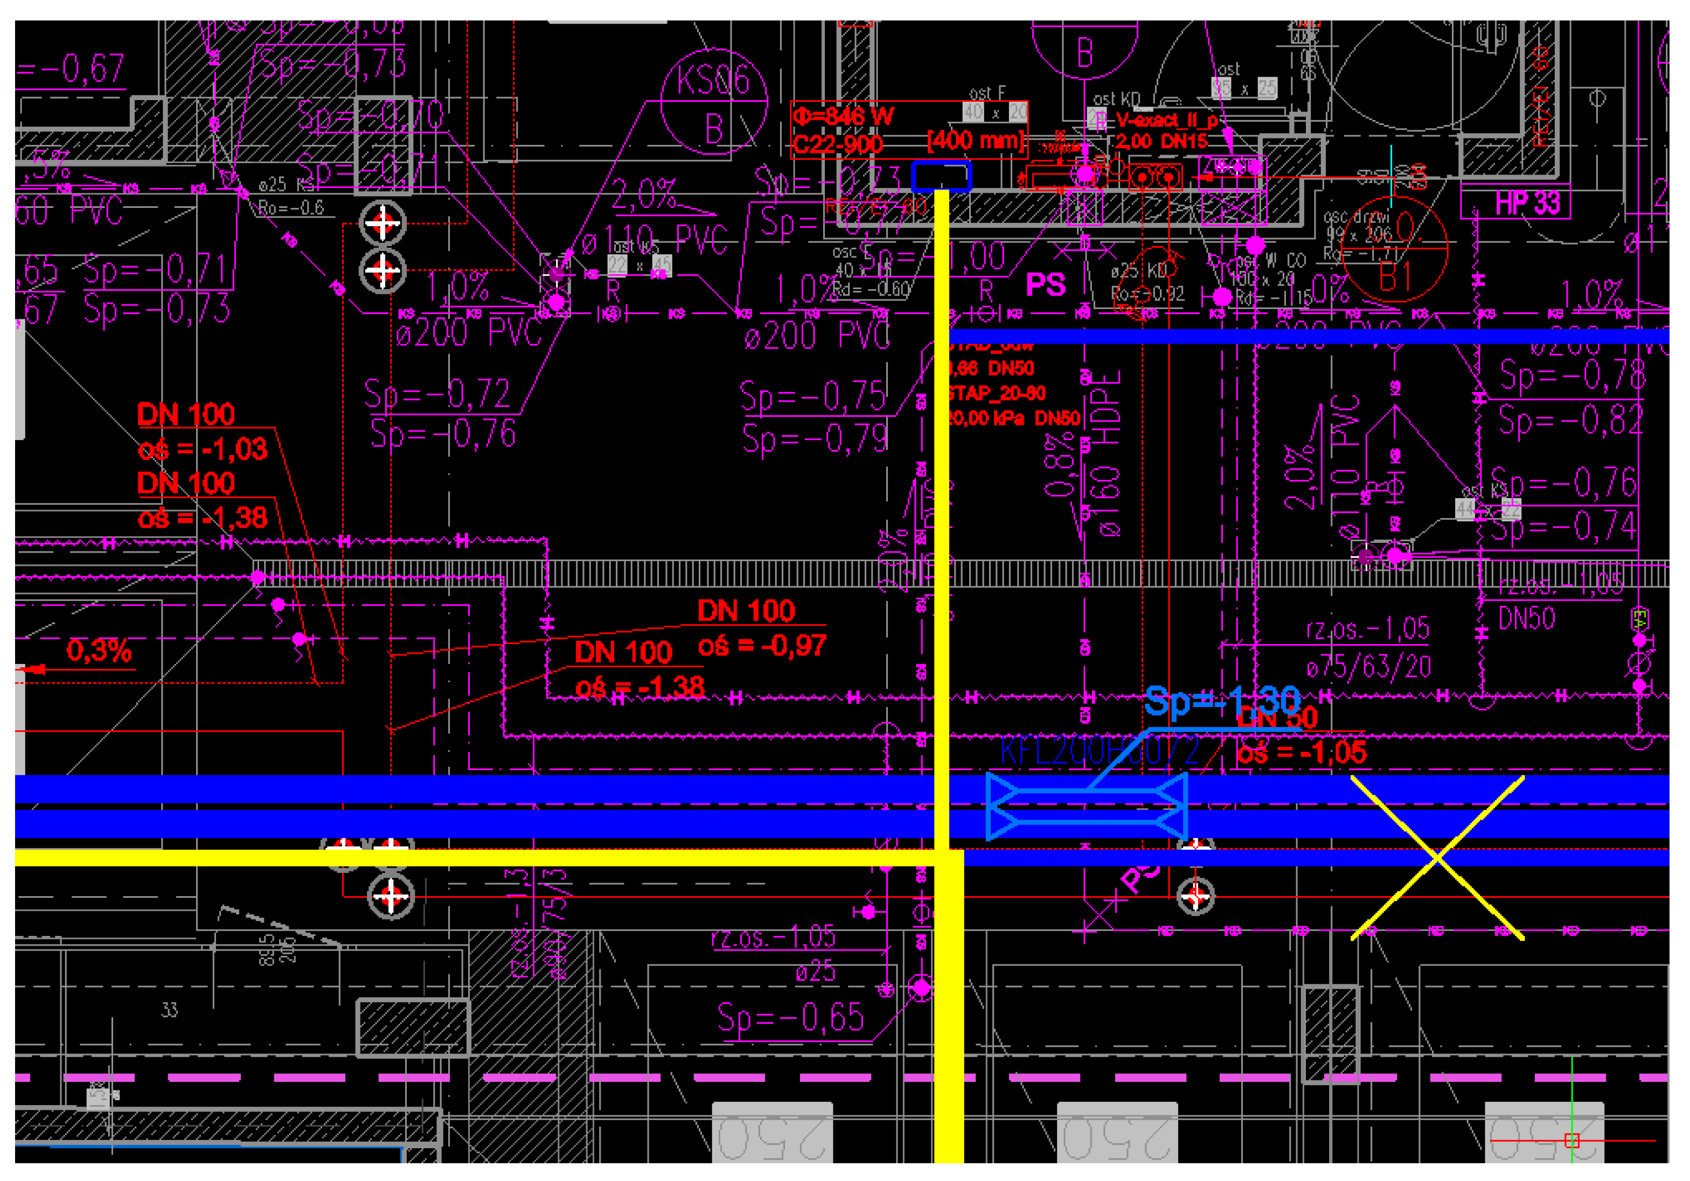Select the red origin marker square
This screenshot has width=1690, height=1181.
tap(1571, 1141)
